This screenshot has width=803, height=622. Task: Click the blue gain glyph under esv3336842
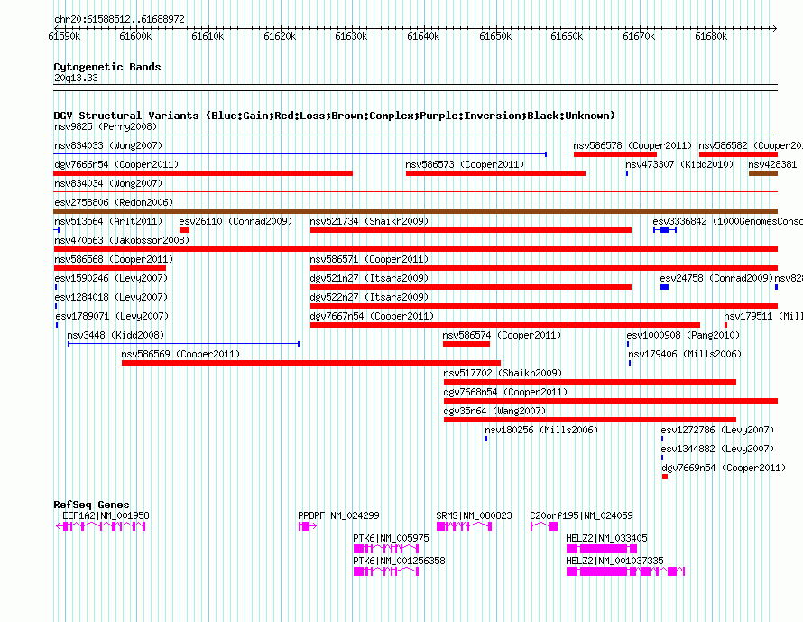tap(665, 230)
